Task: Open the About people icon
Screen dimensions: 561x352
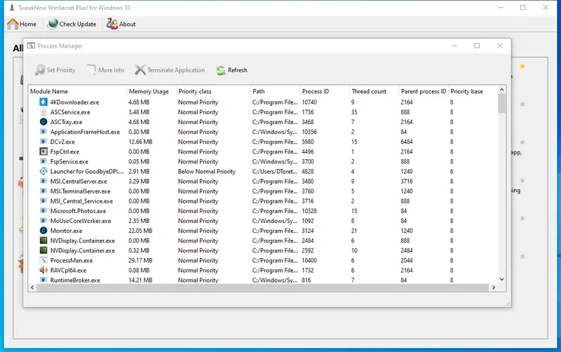Action: [x=112, y=24]
